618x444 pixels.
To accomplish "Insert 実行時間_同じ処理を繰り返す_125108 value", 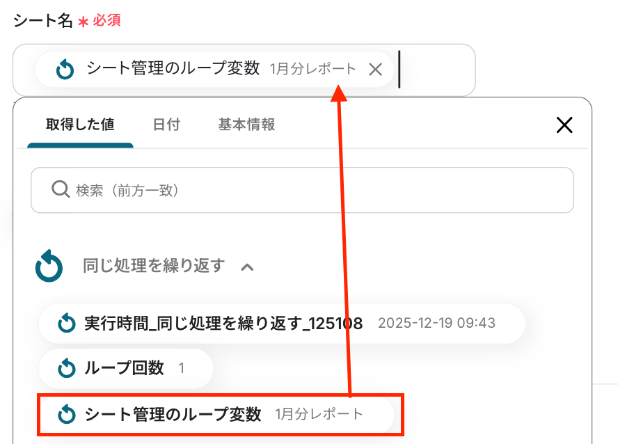I will coord(282,324).
